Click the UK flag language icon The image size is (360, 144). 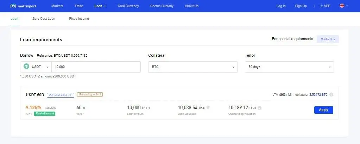click(342, 6)
